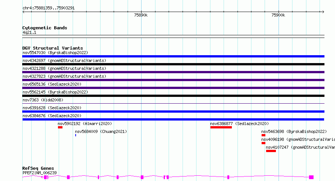The width and height of the screenshot is (335, 181).
Task: Click the DGV Structural Variants track title
Action: click(53, 48)
